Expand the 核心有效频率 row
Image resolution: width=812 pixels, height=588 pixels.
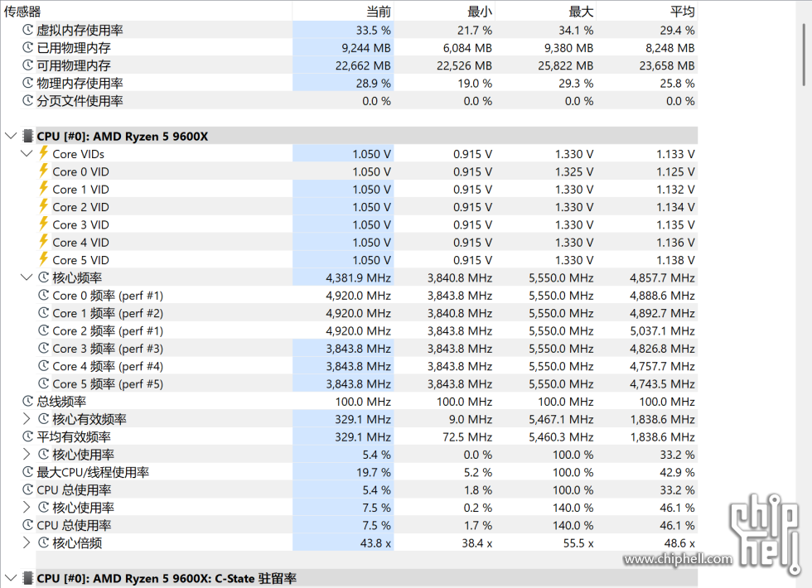[x=27, y=419]
